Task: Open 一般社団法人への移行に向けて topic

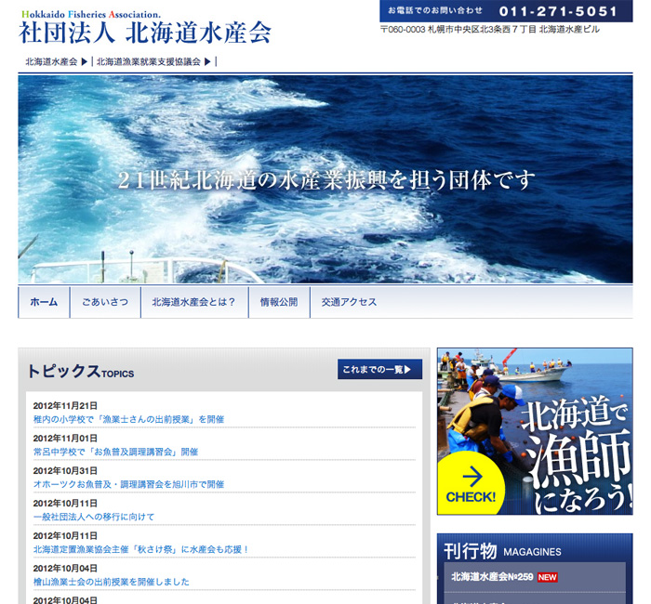Action: (93, 517)
